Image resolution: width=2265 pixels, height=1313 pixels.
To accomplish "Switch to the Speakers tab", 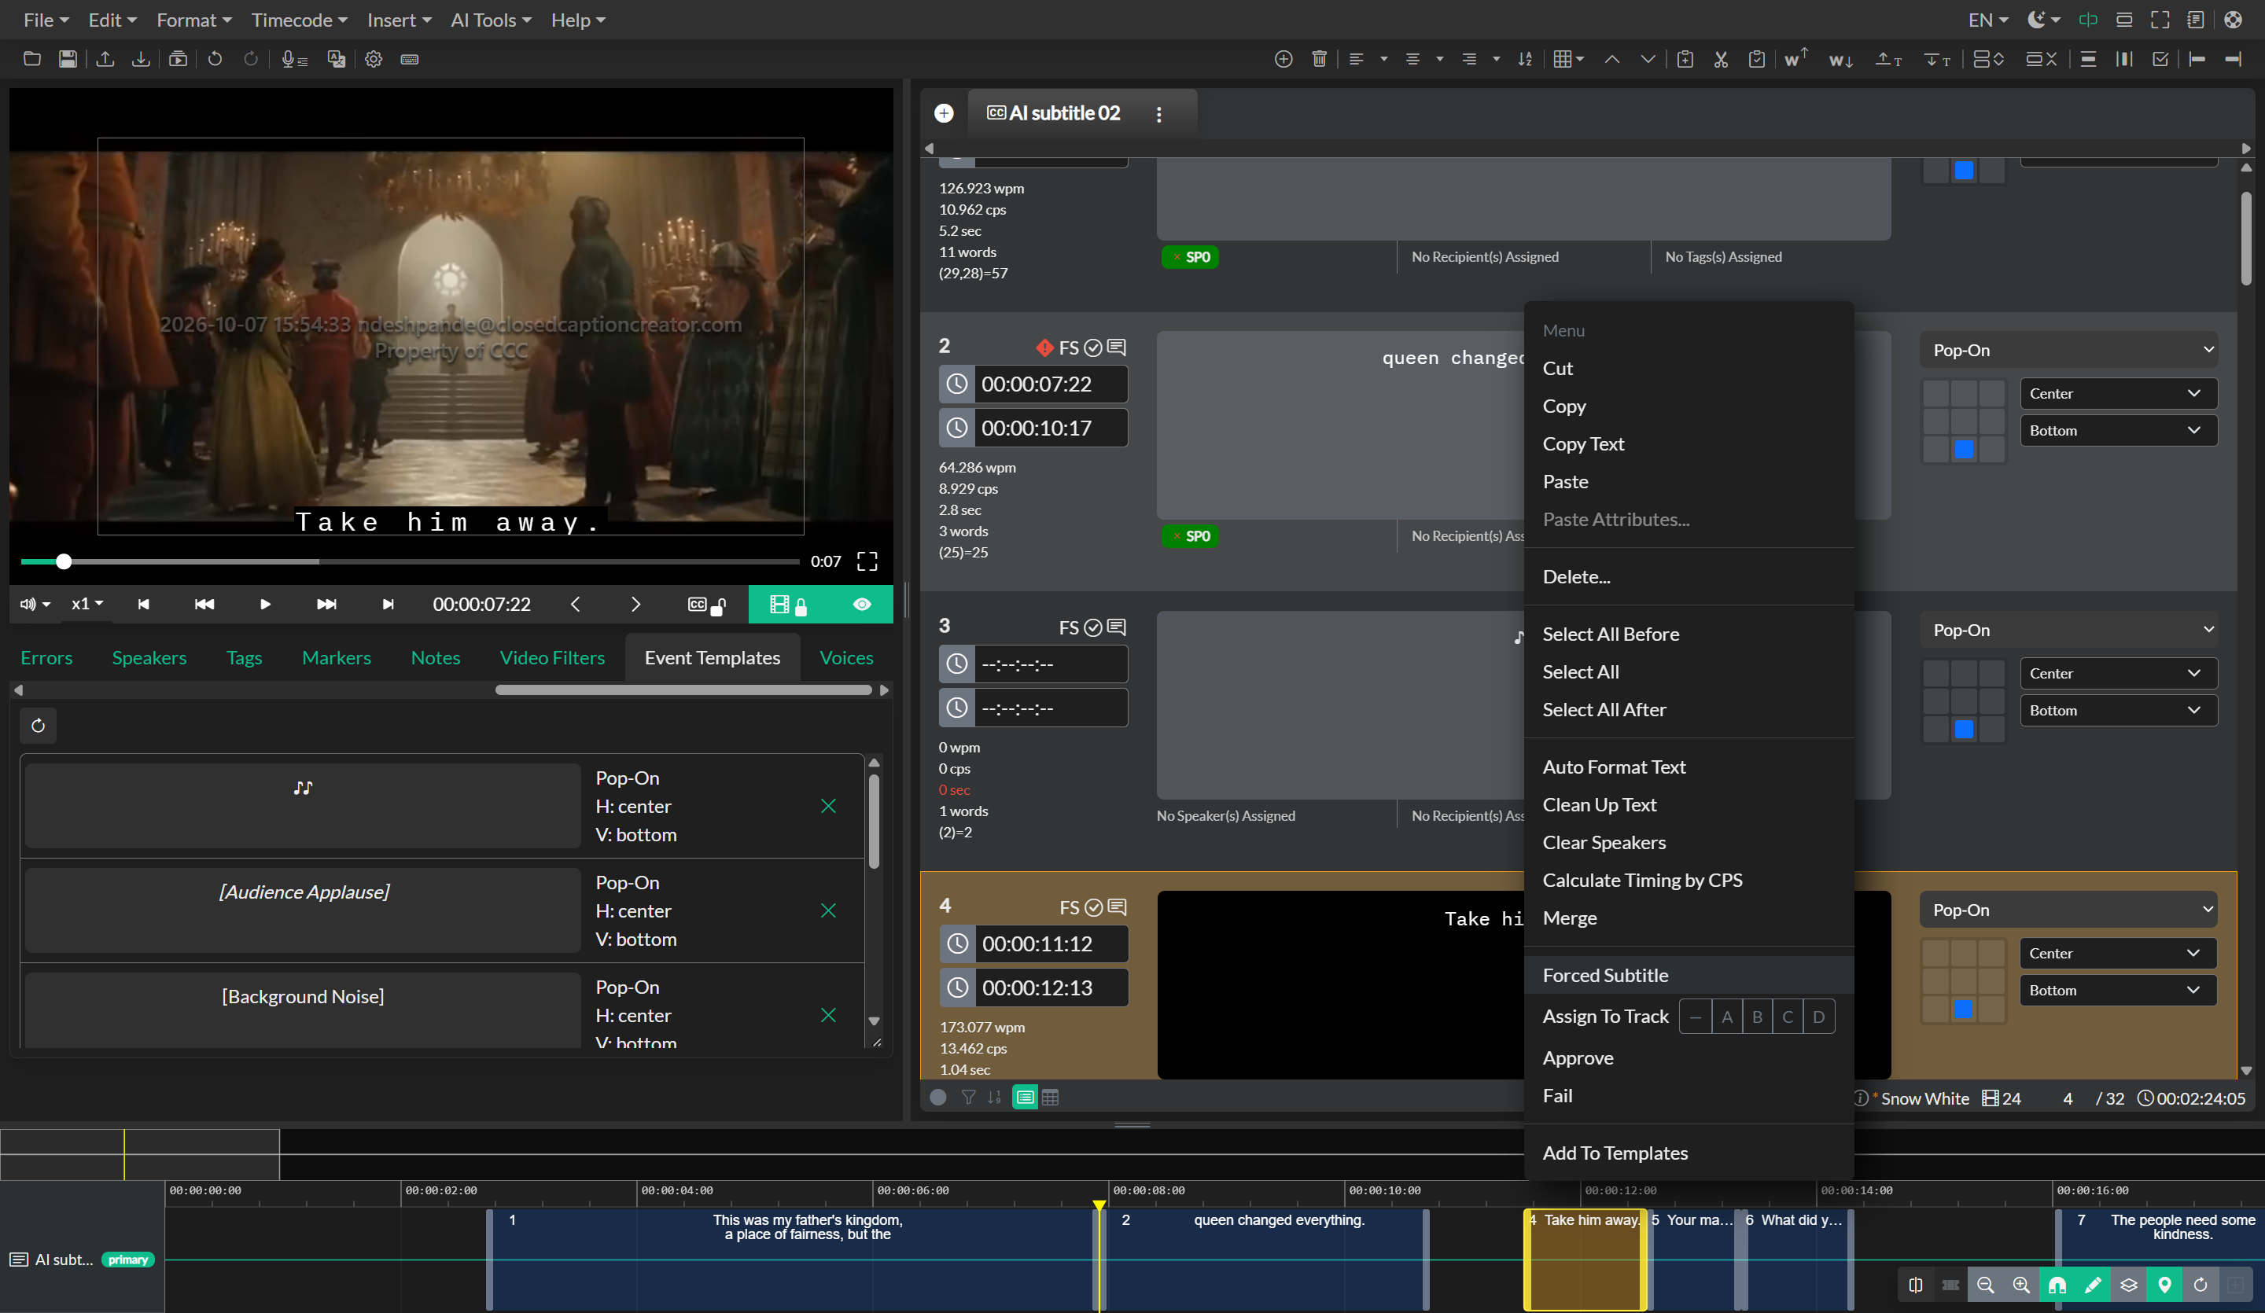I will [149, 658].
